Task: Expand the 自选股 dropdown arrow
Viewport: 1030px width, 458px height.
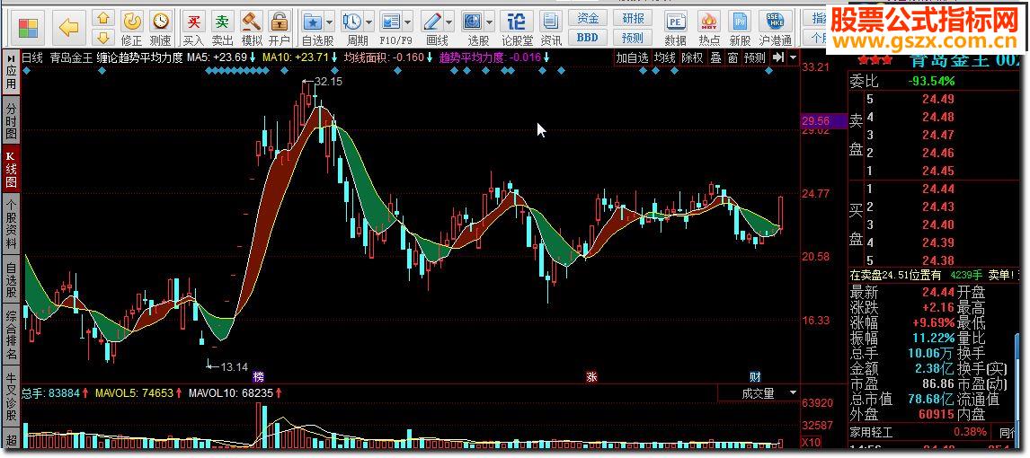Action: tap(329, 22)
